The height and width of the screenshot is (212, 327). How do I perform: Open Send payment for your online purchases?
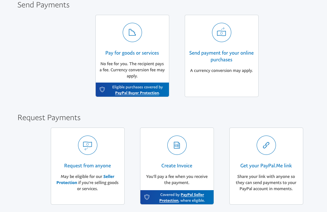click(221, 56)
